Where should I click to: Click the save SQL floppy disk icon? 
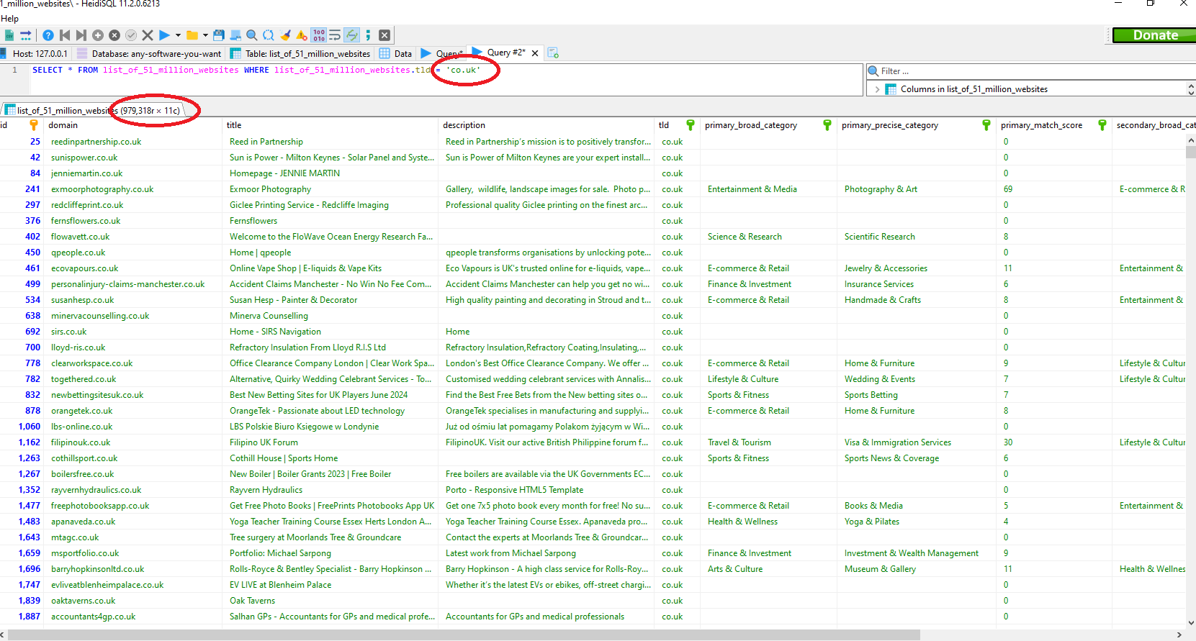click(219, 35)
